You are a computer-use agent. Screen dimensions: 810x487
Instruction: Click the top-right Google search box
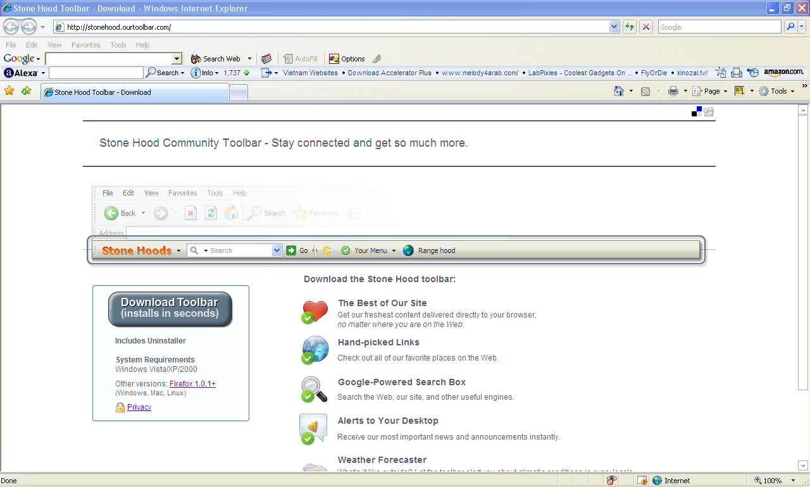[x=720, y=27]
